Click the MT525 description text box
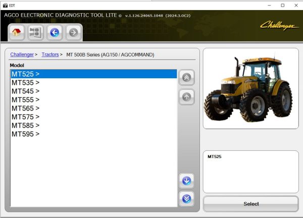This screenshot has height=218, width=303. [x=250, y=172]
